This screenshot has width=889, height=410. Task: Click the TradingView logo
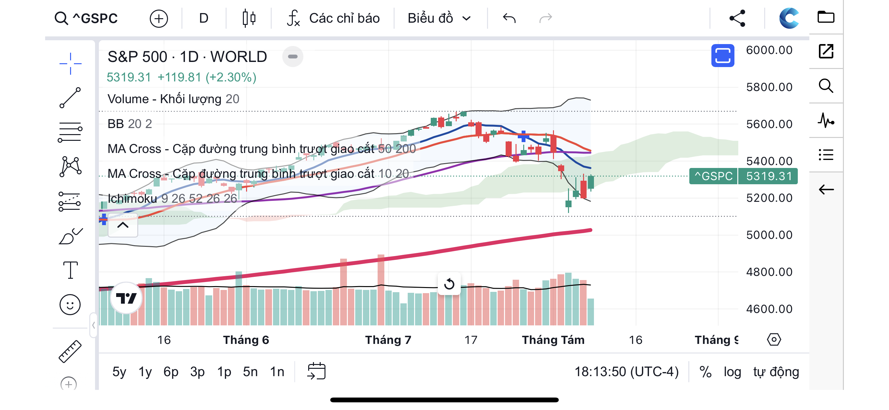click(x=126, y=298)
